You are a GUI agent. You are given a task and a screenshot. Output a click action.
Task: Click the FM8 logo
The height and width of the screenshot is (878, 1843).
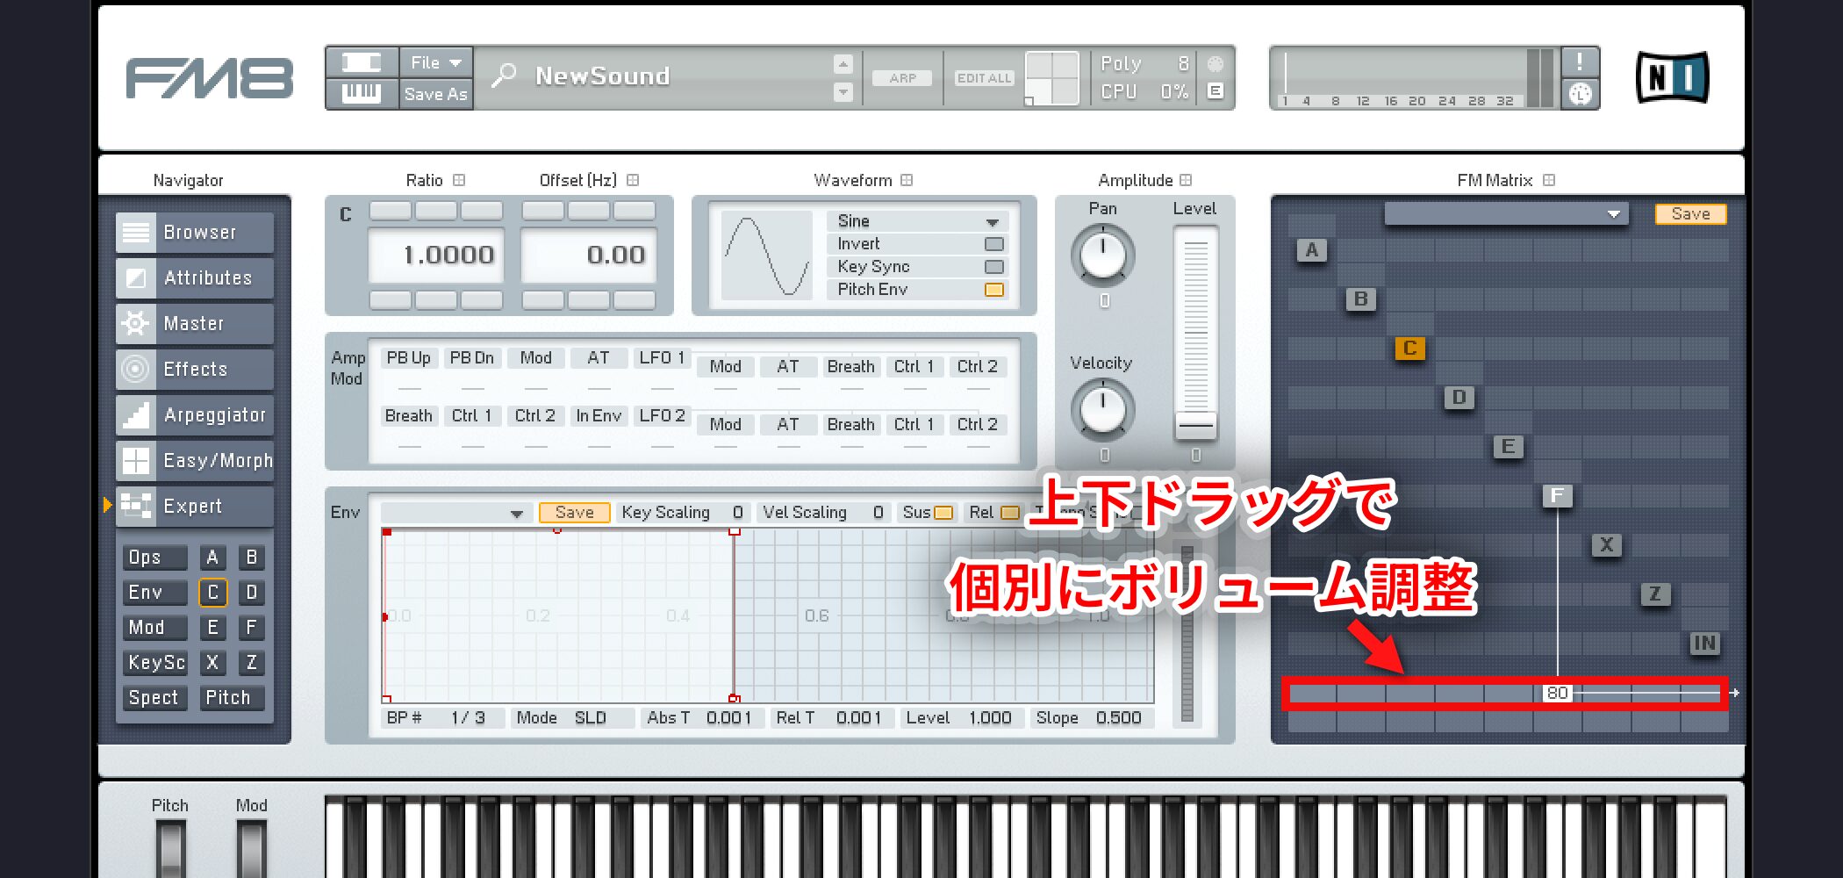(x=209, y=78)
